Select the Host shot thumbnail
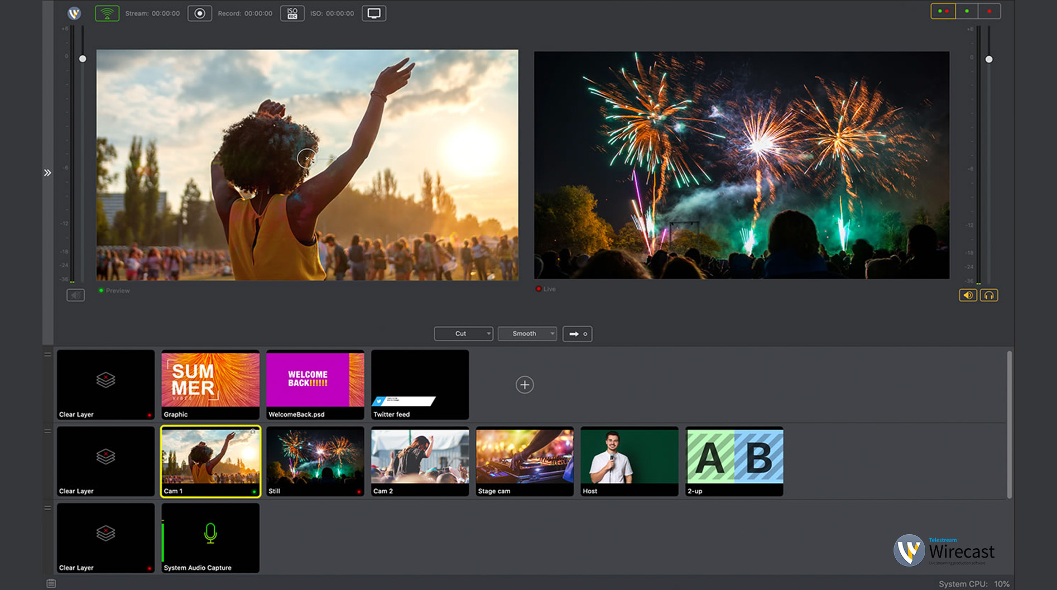 (x=629, y=461)
